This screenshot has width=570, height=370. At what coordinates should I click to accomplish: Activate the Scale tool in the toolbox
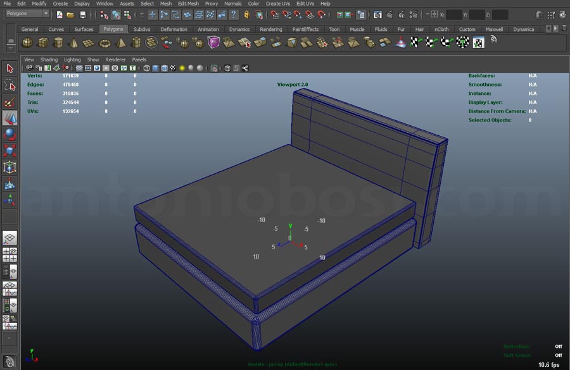(9, 151)
